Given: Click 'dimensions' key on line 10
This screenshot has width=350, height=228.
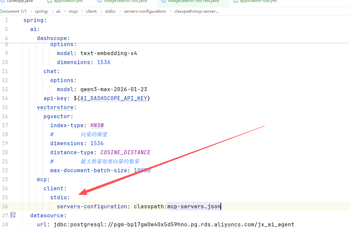Looking at the screenshot, I should pos(73,62).
